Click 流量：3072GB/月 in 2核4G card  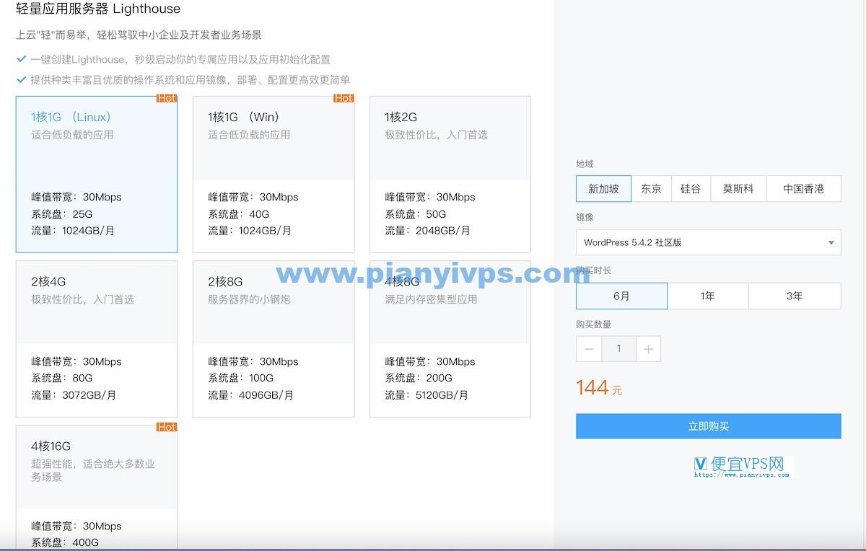(74, 395)
